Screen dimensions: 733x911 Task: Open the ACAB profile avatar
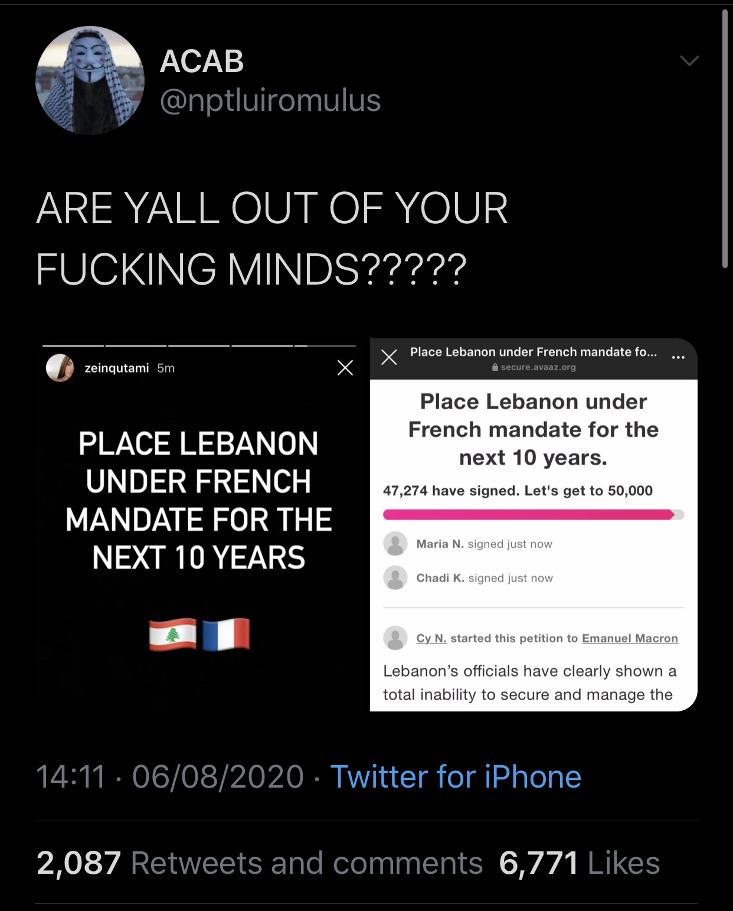(x=90, y=80)
